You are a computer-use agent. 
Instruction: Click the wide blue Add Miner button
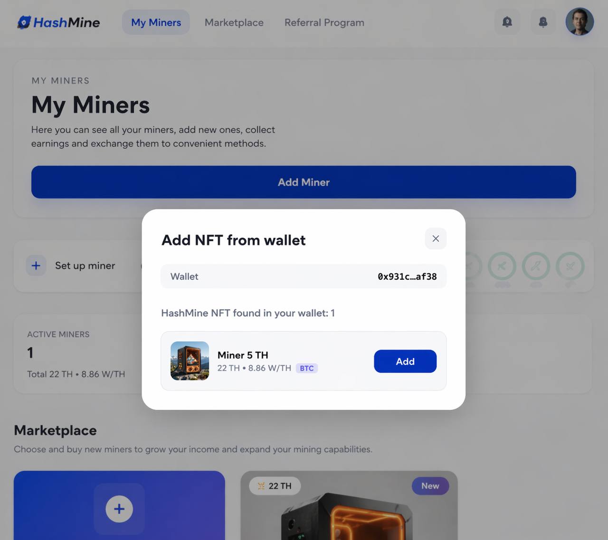[x=304, y=182]
